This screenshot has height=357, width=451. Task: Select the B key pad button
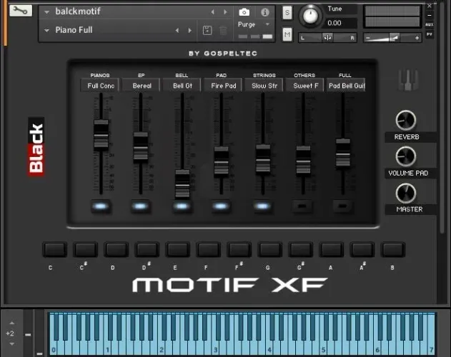tap(393, 249)
